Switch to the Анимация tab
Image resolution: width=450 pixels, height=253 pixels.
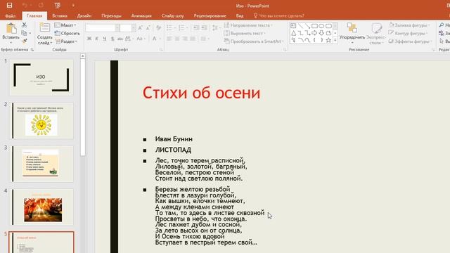coord(141,15)
